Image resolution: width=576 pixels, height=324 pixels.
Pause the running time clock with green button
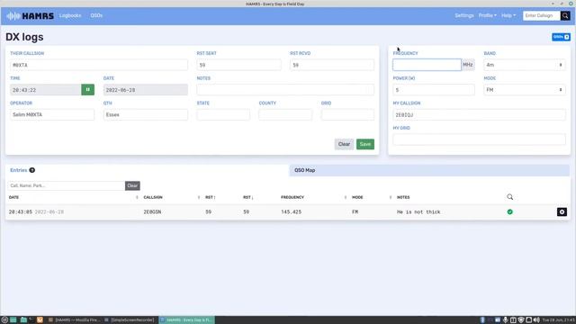point(88,90)
